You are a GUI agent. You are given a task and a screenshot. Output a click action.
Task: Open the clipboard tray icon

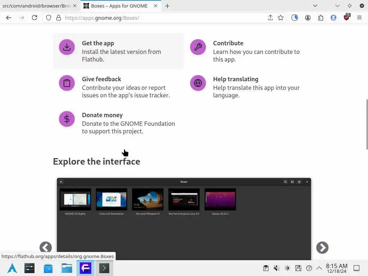tap(266, 268)
